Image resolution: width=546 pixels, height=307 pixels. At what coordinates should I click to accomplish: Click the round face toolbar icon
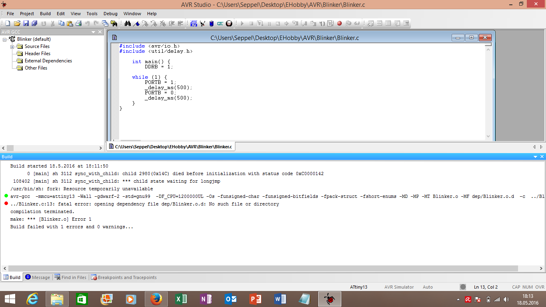pos(229,24)
